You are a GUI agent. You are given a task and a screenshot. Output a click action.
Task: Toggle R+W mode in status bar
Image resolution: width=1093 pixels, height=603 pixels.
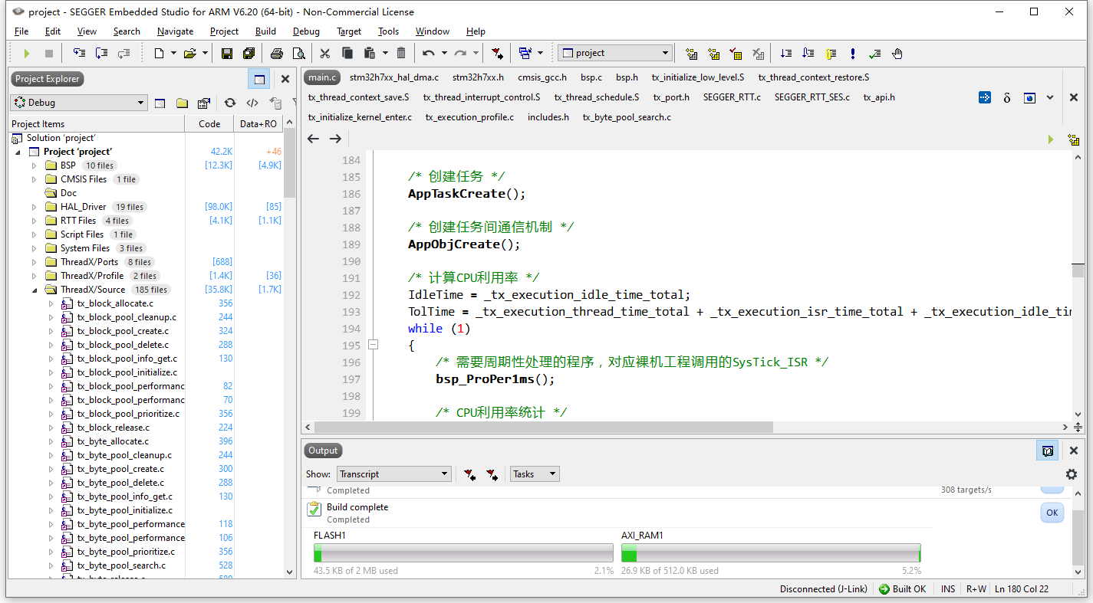point(976,589)
